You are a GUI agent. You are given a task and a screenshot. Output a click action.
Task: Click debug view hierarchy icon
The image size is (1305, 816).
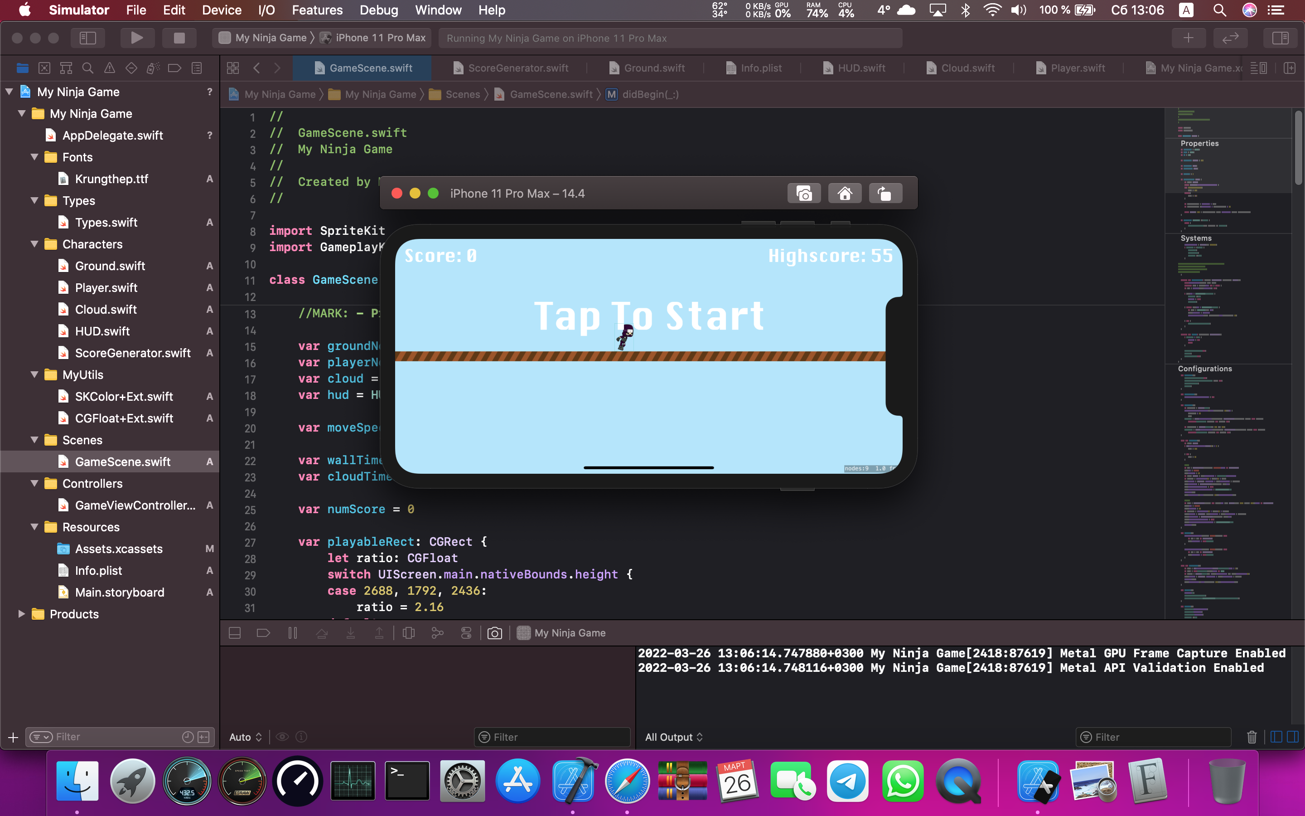(x=409, y=632)
